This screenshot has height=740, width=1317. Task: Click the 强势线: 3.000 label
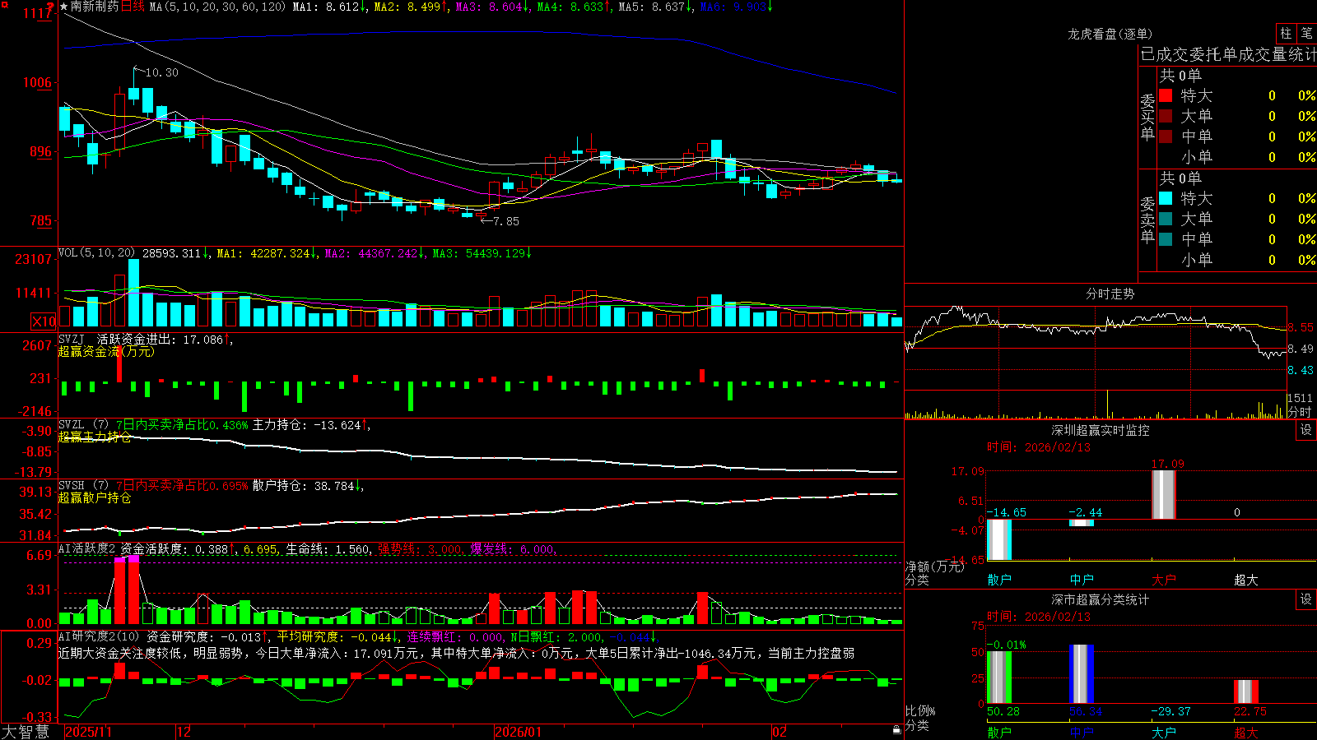coord(421,549)
